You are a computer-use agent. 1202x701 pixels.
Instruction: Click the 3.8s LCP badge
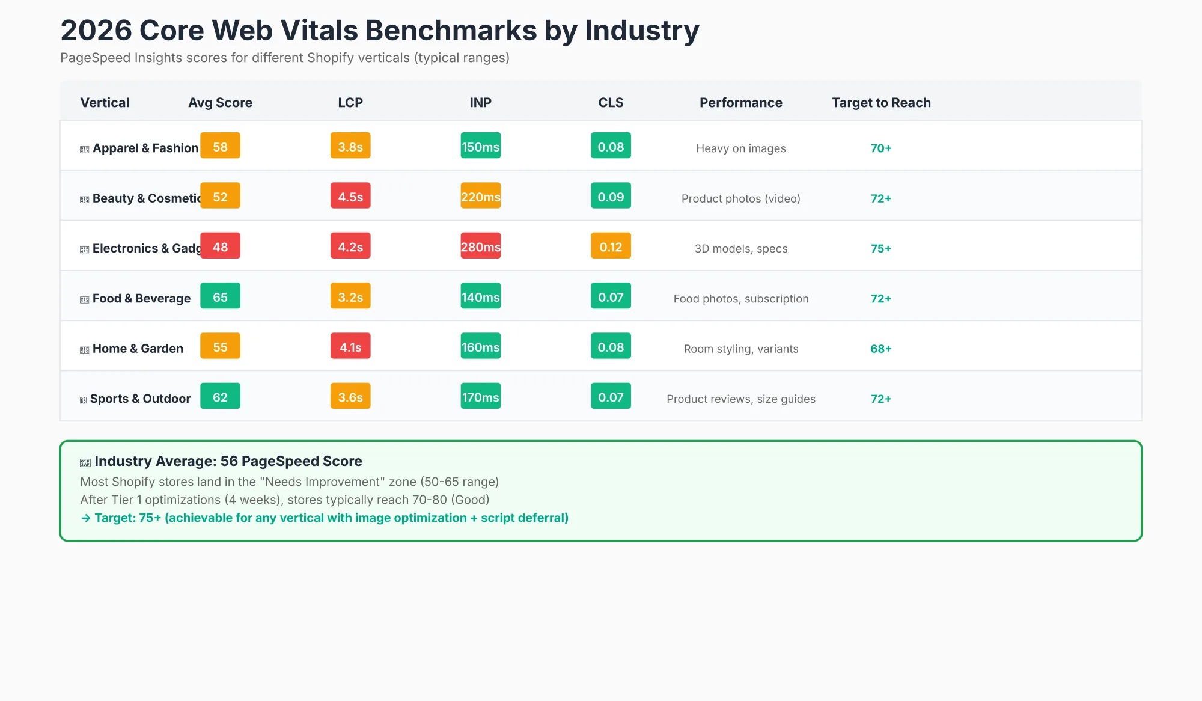tap(350, 145)
